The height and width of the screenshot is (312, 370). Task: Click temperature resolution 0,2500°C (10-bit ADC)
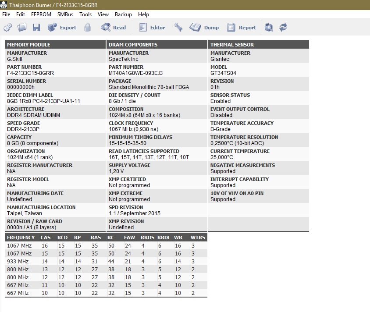coord(237,143)
